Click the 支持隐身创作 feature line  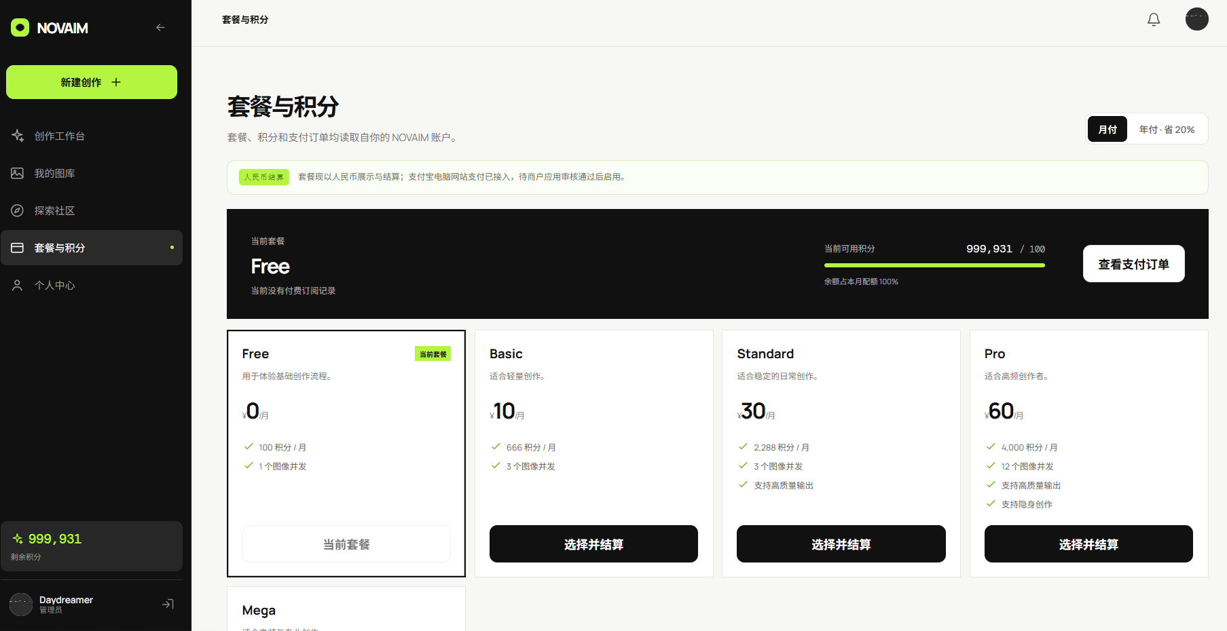(1027, 504)
